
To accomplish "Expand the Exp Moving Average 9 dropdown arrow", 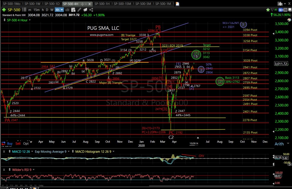I will click(x=69, y=151).
